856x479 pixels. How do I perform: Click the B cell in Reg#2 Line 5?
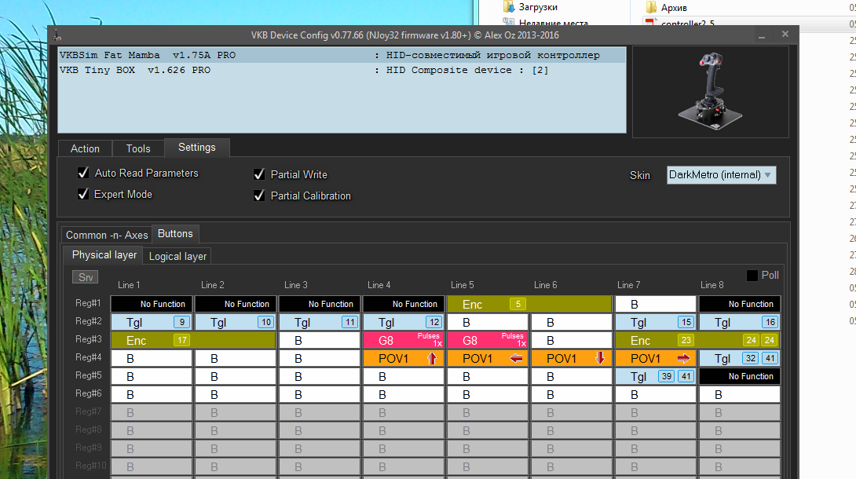[488, 322]
